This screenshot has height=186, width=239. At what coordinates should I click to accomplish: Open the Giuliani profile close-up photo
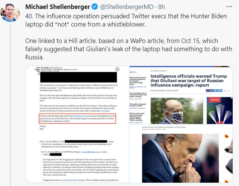180,158
